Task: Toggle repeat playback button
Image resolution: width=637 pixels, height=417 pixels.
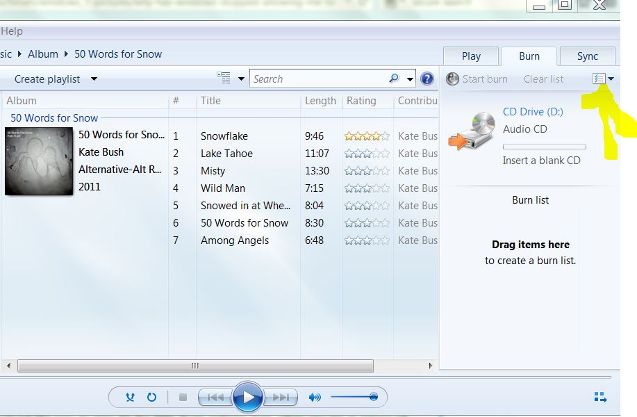Action: (x=151, y=397)
